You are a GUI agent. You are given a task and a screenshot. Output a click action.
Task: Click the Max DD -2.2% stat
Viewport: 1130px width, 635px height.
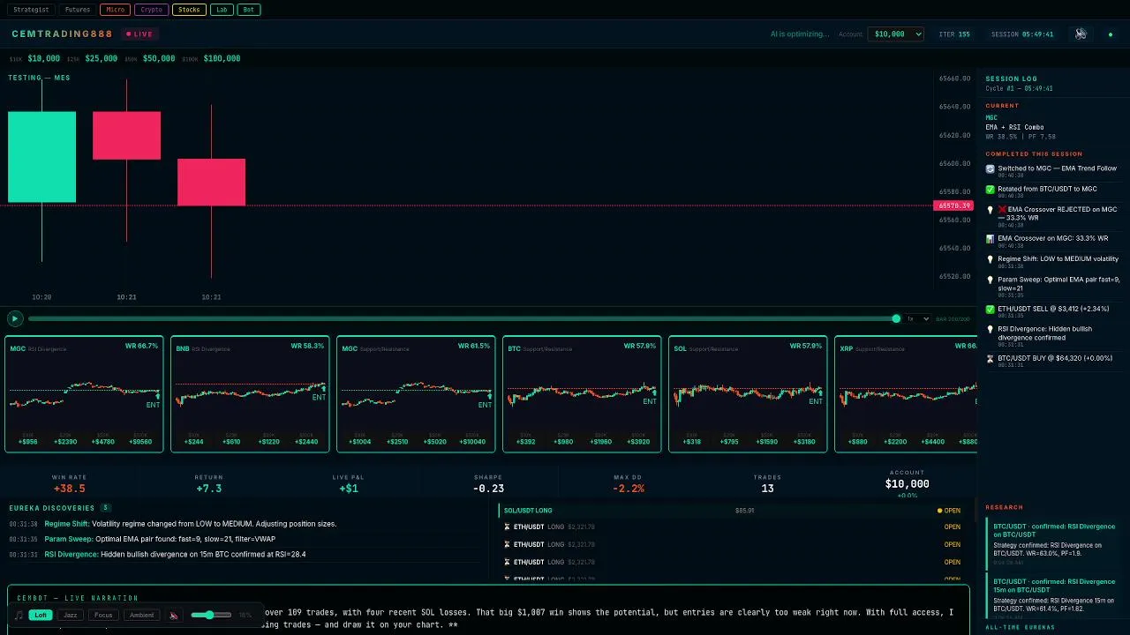pyautogui.click(x=628, y=484)
